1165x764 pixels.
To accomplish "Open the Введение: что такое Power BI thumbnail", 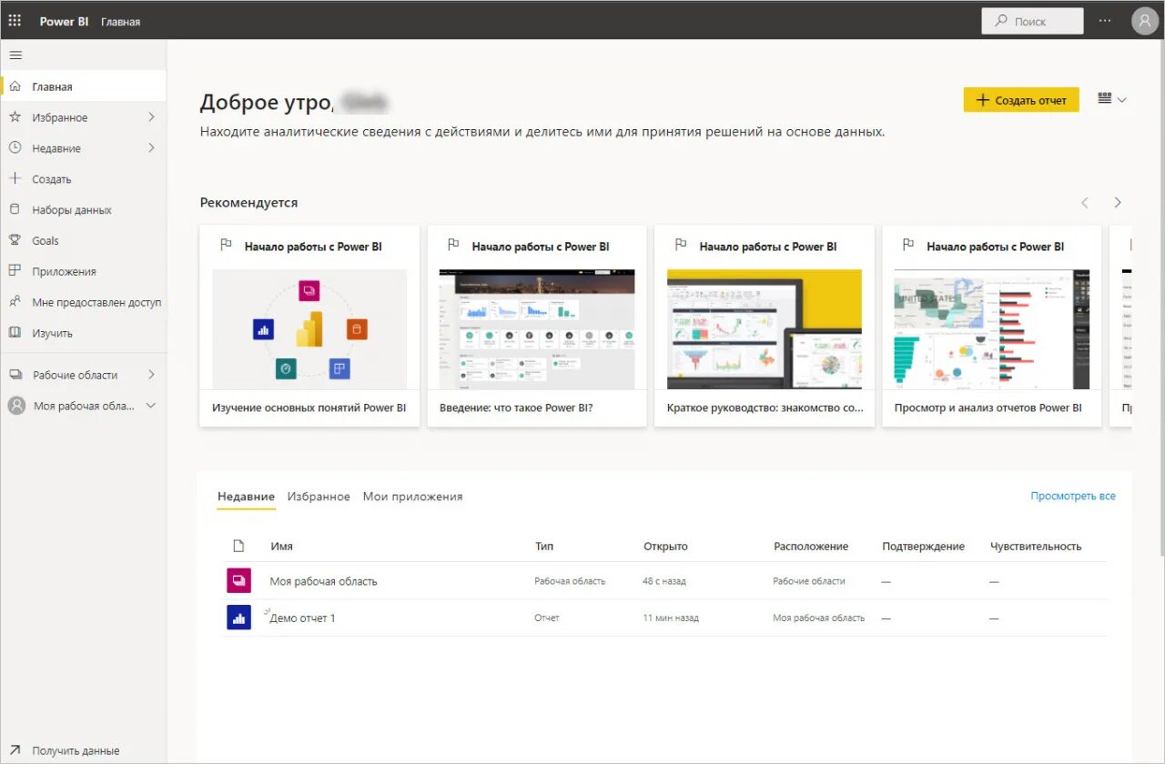I will (537, 329).
